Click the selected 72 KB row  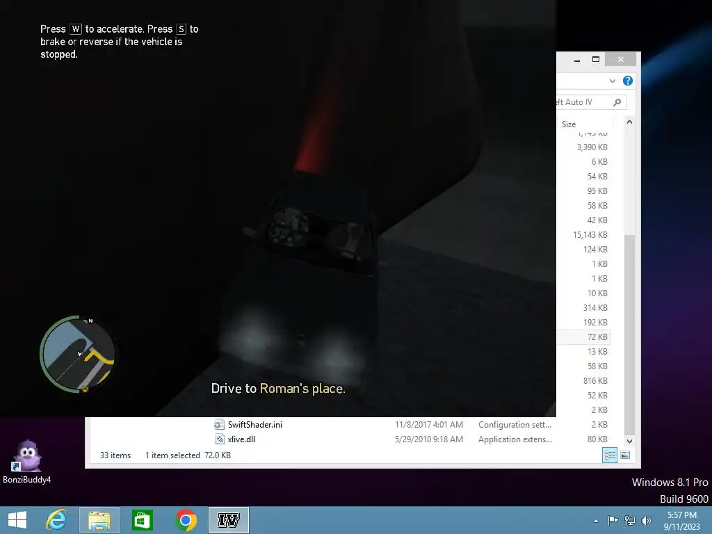[x=584, y=337]
